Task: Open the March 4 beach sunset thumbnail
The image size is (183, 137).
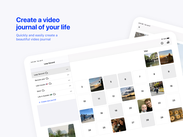Action: (96, 84)
